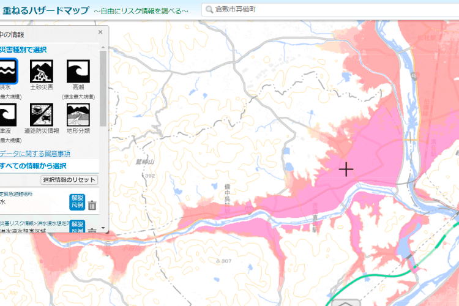Image resolution: width=459 pixels, height=306 pixels.
Task: Click the 倉敷市真備町 search field
Action: pyautogui.click(x=330, y=10)
